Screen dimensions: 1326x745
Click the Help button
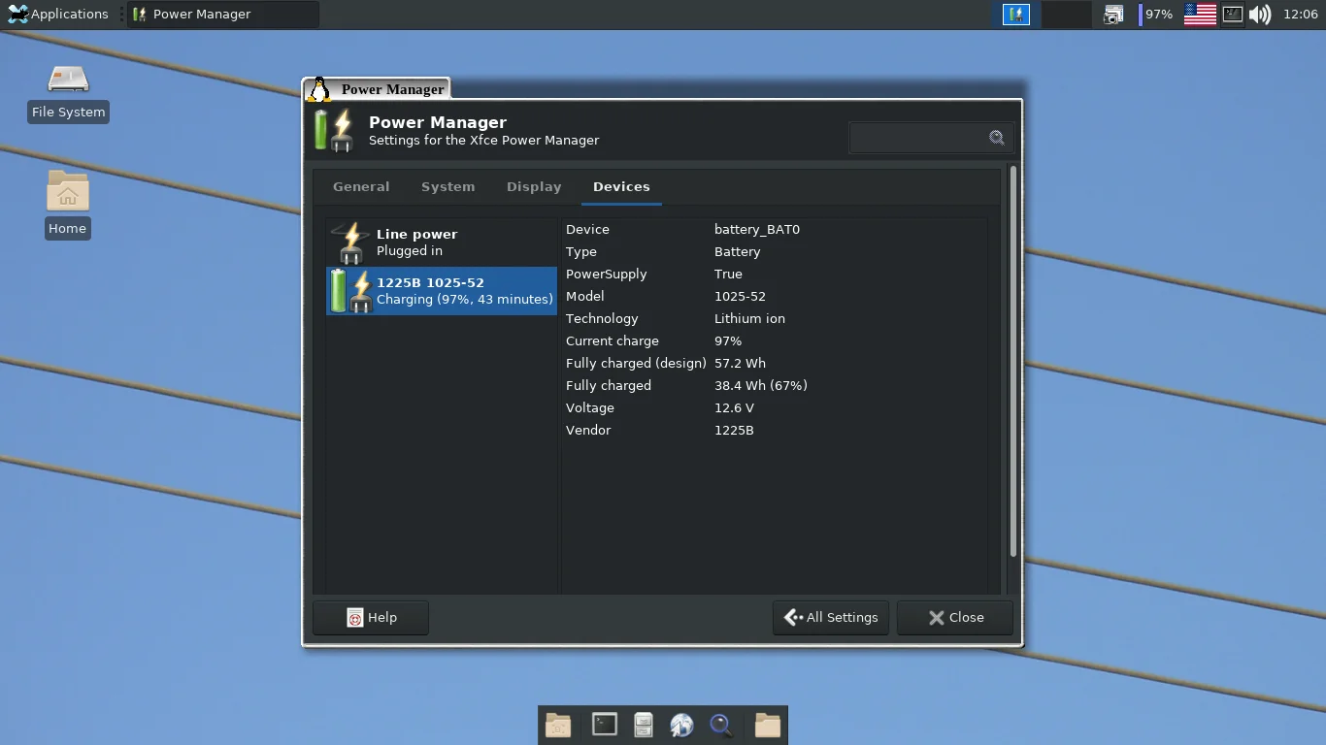pos(371,617)
